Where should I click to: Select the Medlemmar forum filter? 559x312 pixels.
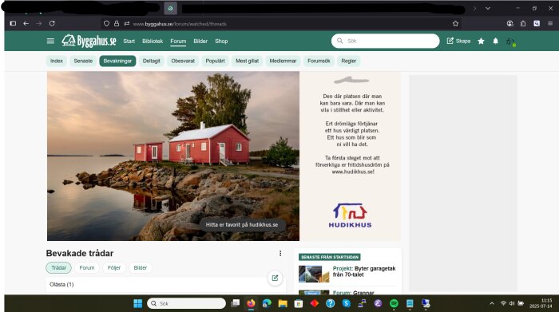click(x=283, y=61)
